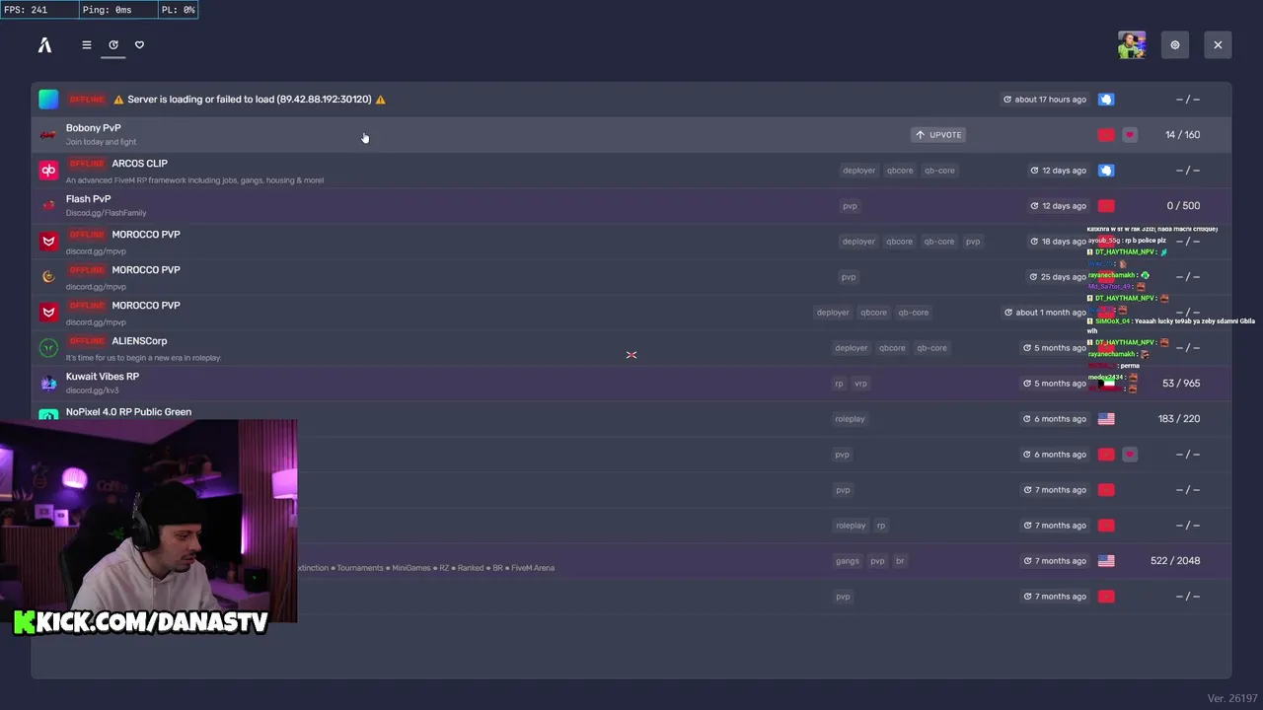Click the '183 / 220' player count

click(1179, 419)
